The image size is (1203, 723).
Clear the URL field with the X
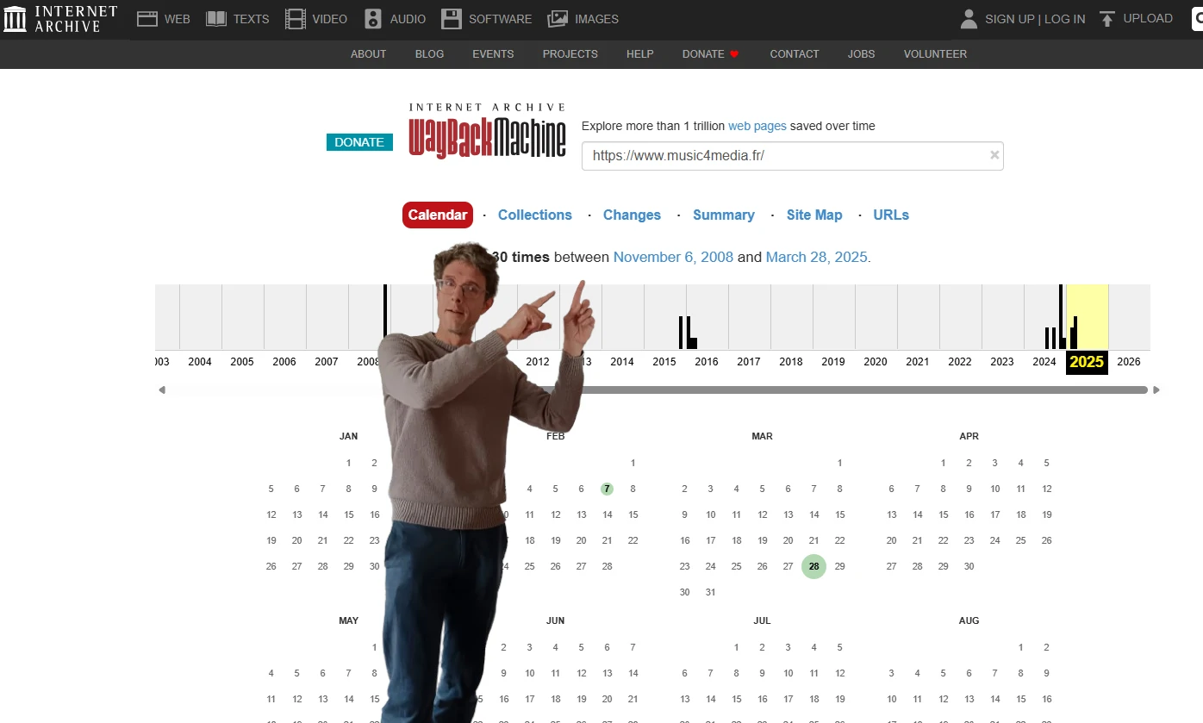point(994,155)
